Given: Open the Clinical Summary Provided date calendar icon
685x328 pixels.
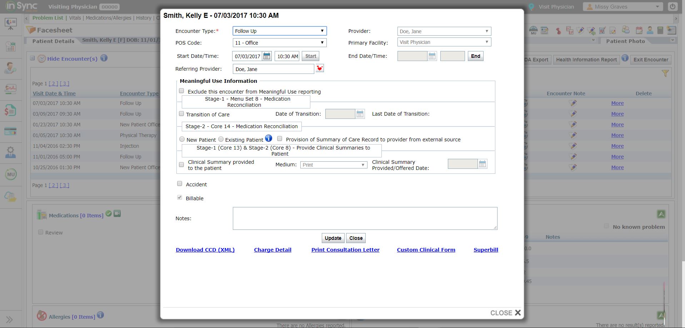Looking at the screenshot, I should [x=482, y=164].
